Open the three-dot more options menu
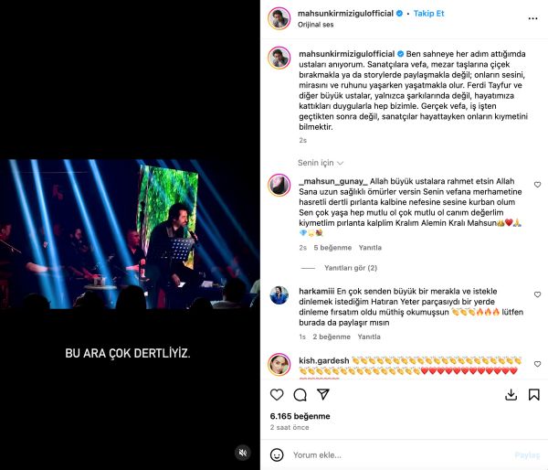548x470 pixels. pyautogui.click(x=532, y=18)
